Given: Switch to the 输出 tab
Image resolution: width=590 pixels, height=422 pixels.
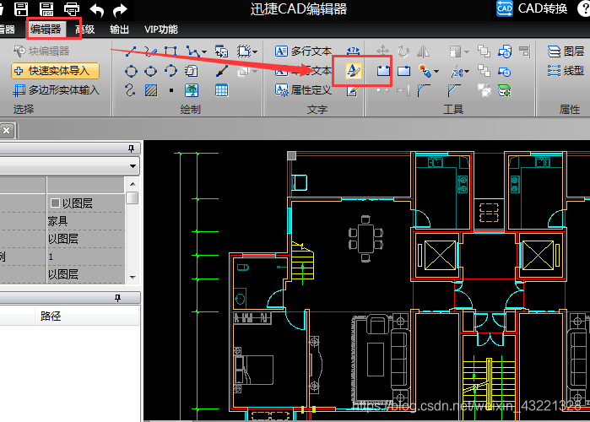Looking at the screenshot, I should coord(119,29).
